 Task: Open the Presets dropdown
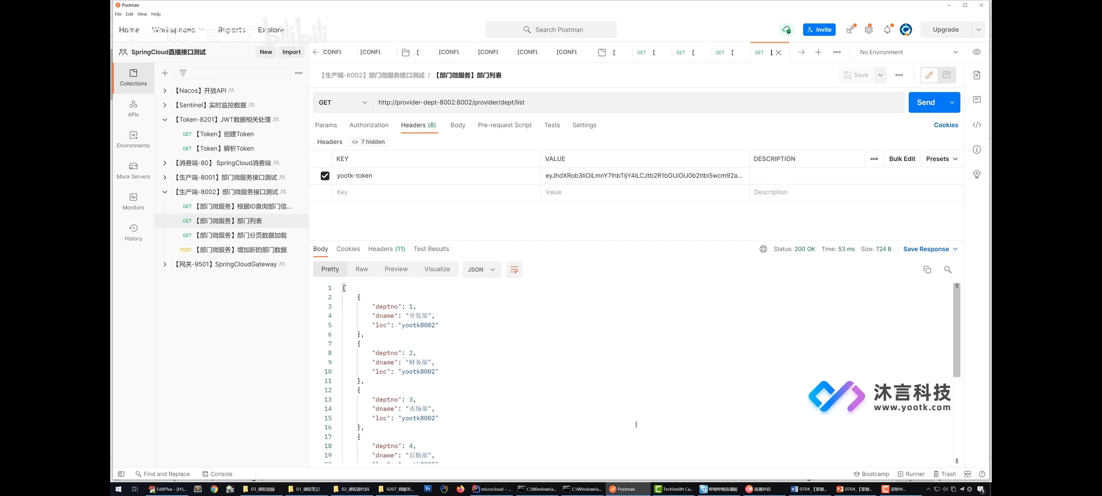pyautogui.click(x=941, y=159)
